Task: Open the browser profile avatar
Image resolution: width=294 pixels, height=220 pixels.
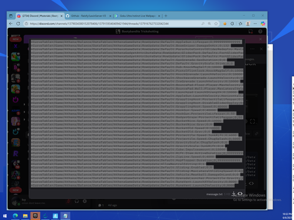Action: click(x=248, y=23)
